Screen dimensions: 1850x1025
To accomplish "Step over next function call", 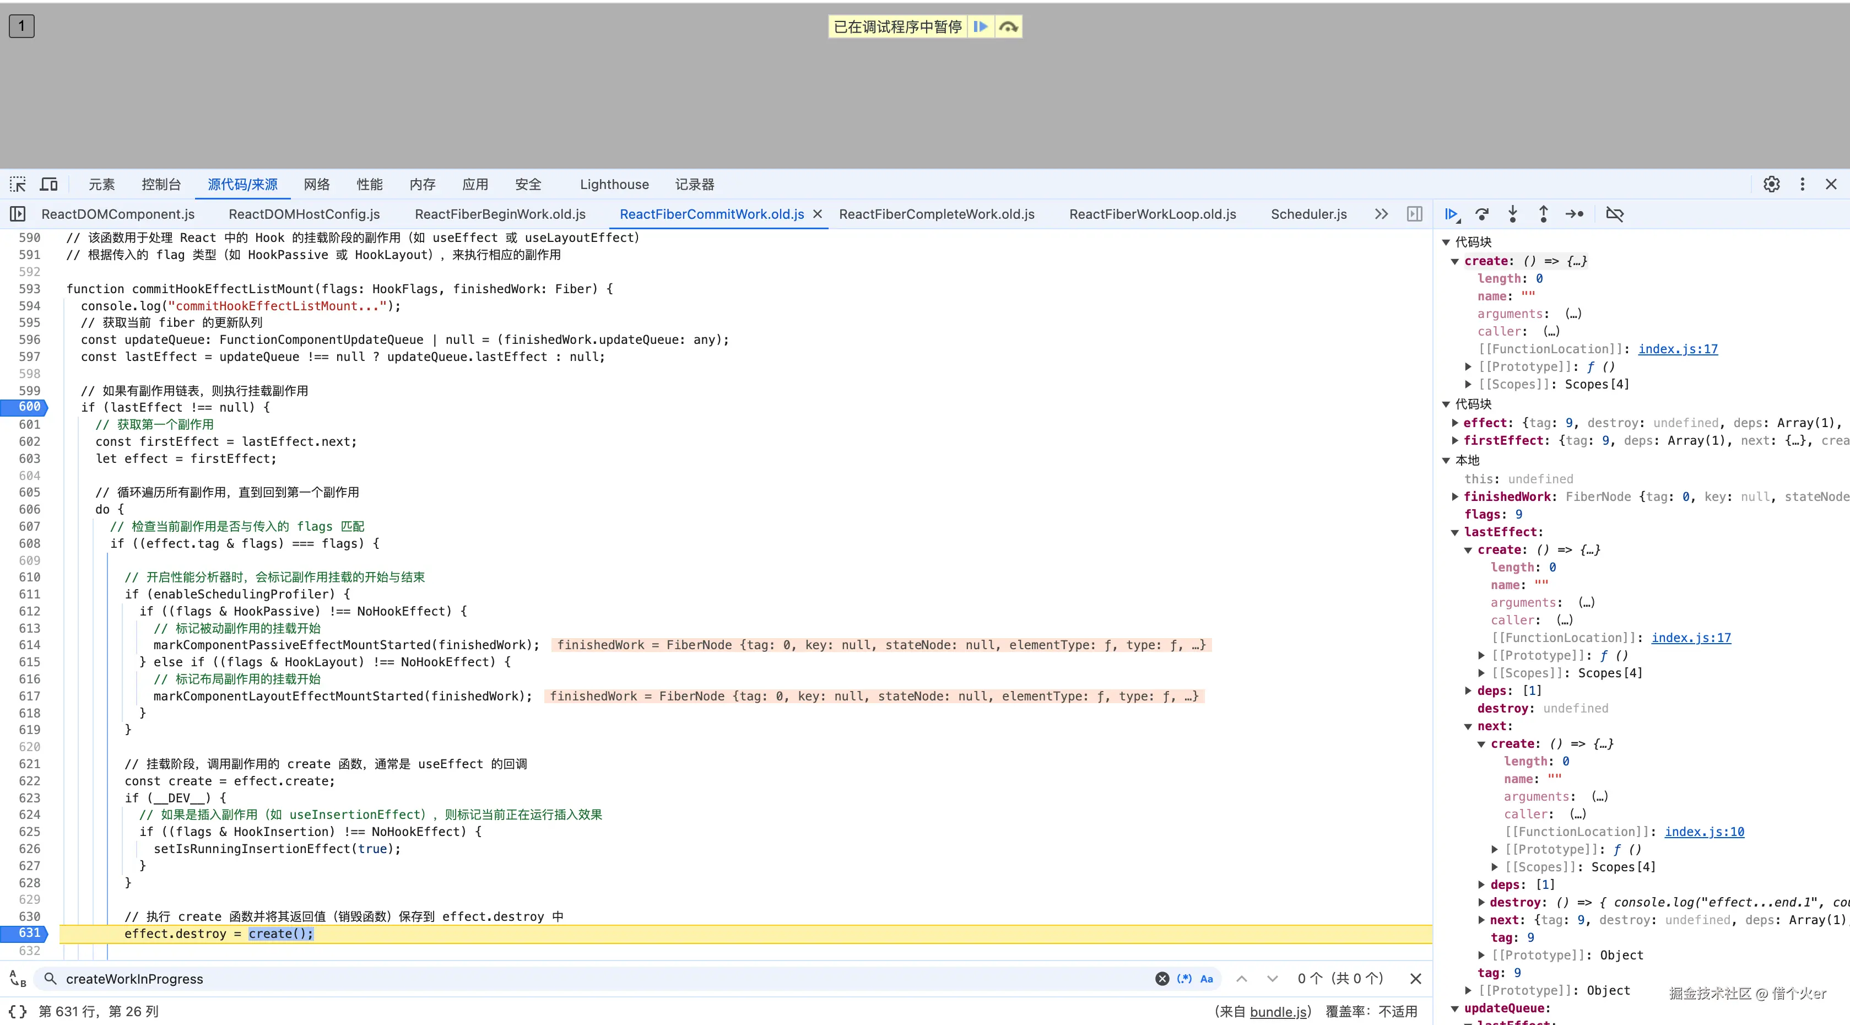I will coord(1481,214).
